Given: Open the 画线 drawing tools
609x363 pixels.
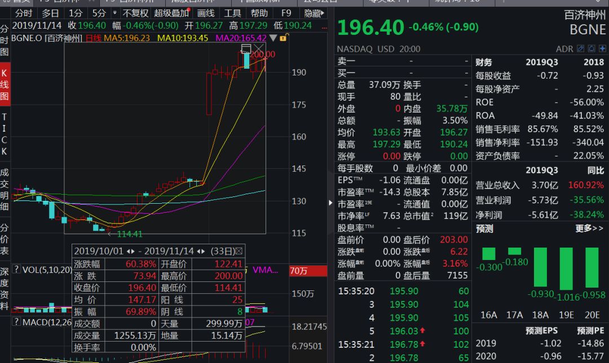Looking at the screenshot, I should coord(205,13).
